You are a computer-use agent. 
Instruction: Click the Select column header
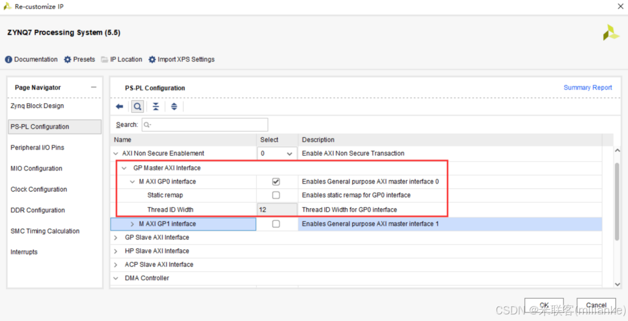(277, 140)
